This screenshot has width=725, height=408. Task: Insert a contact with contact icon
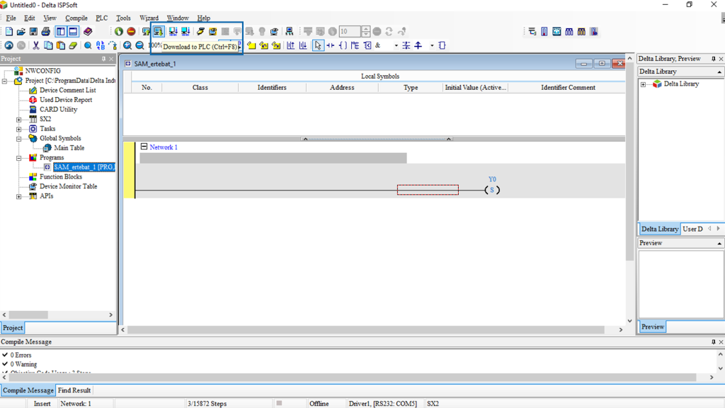330,45
